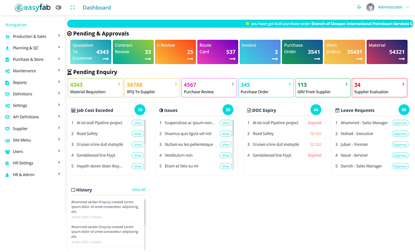Open View All link in History
Image resolution: width=415 pixels, height=252 pixels.
[x=139, y=190]
